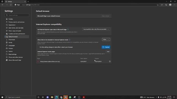Screen dimensions: 177x99
Task: Open the Incompatible sites only dropdown
Action: (x=96, y=29)
